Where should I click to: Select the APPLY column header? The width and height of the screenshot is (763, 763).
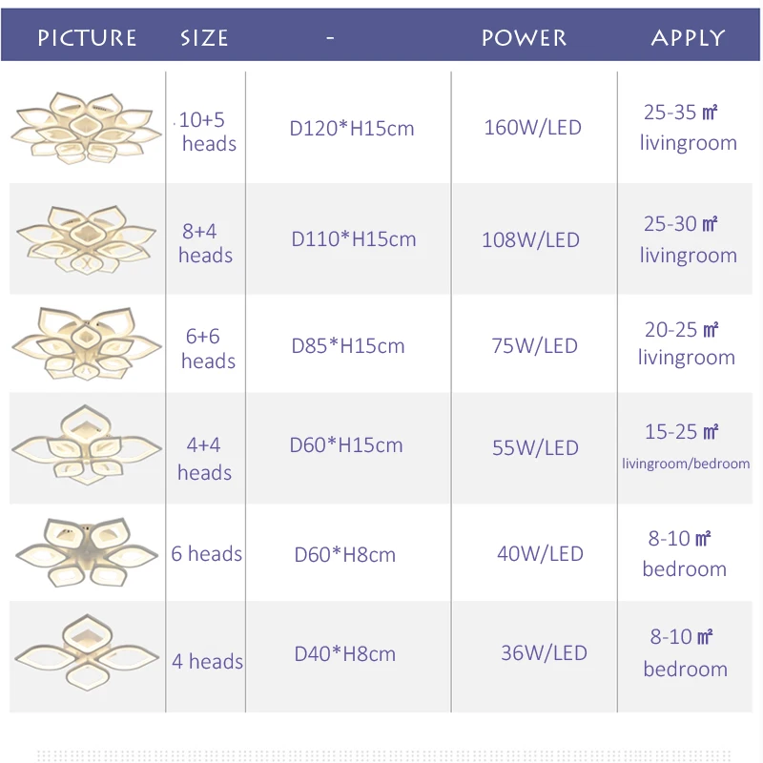click(x=688, y=38)
